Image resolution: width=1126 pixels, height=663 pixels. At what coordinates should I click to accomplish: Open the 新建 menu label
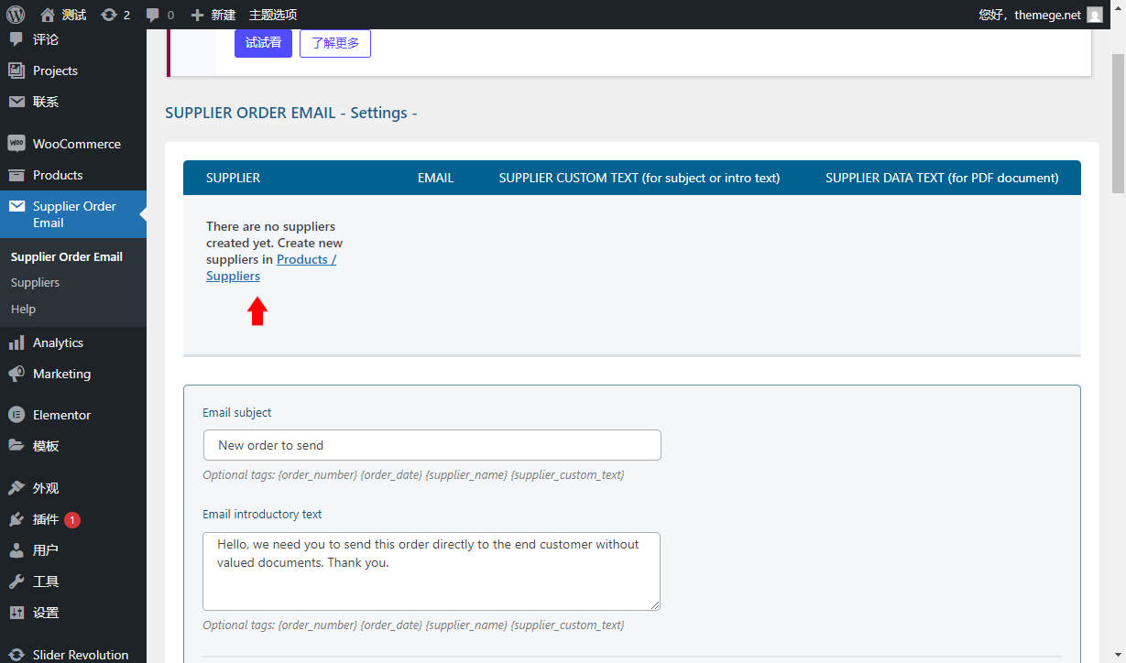[x=223, y=15]
